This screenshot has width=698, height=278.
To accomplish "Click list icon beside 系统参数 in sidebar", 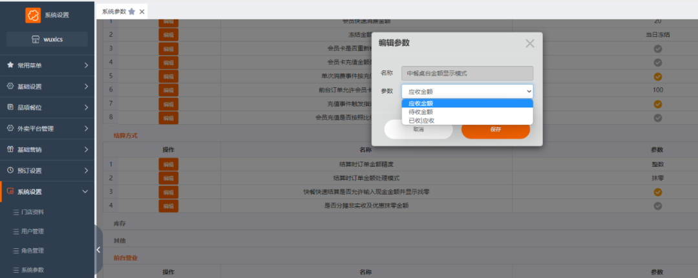I will [16, 270].
